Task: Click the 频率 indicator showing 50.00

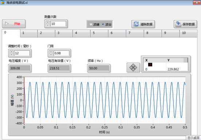Action: (98, 68)
